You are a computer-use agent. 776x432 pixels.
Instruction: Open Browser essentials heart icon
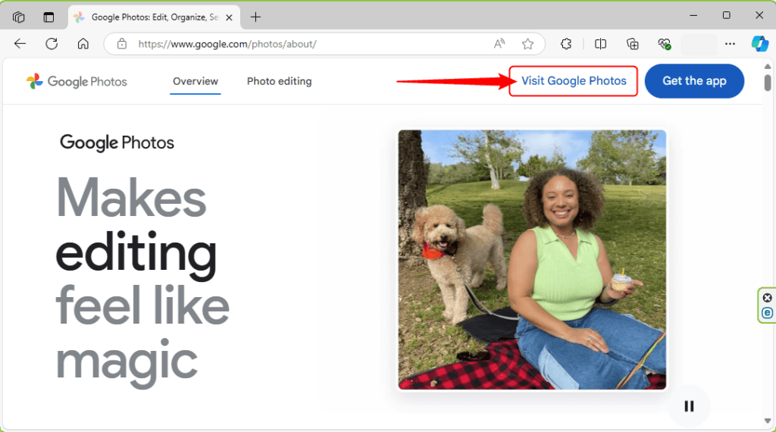tap(664, 44)
